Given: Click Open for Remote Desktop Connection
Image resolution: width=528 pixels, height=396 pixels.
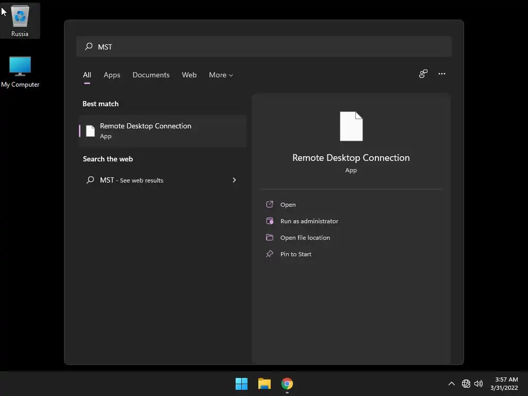Looking at the screenshot, I should coord(288,205).
